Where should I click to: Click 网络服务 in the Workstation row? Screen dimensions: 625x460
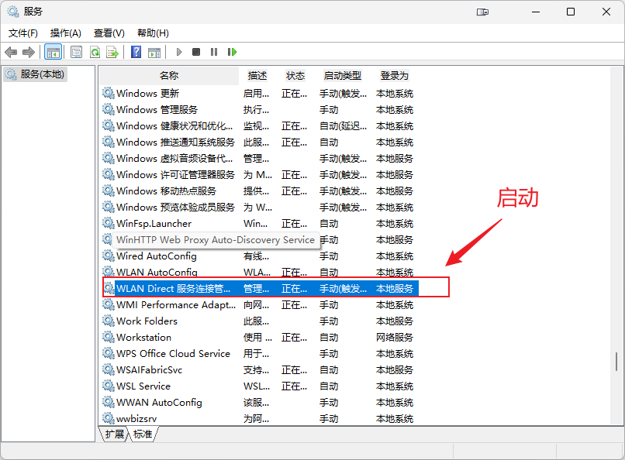click(x=395, y=338)
